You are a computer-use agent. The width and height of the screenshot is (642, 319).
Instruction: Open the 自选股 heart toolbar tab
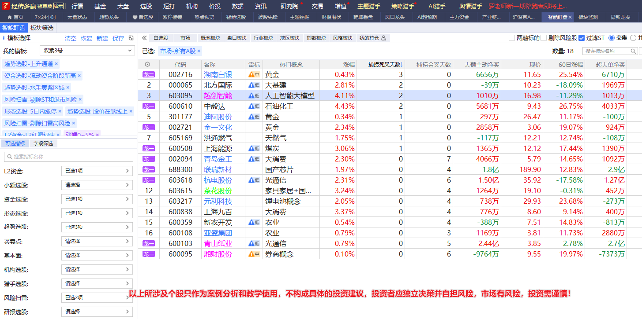(x=143, y=17)
